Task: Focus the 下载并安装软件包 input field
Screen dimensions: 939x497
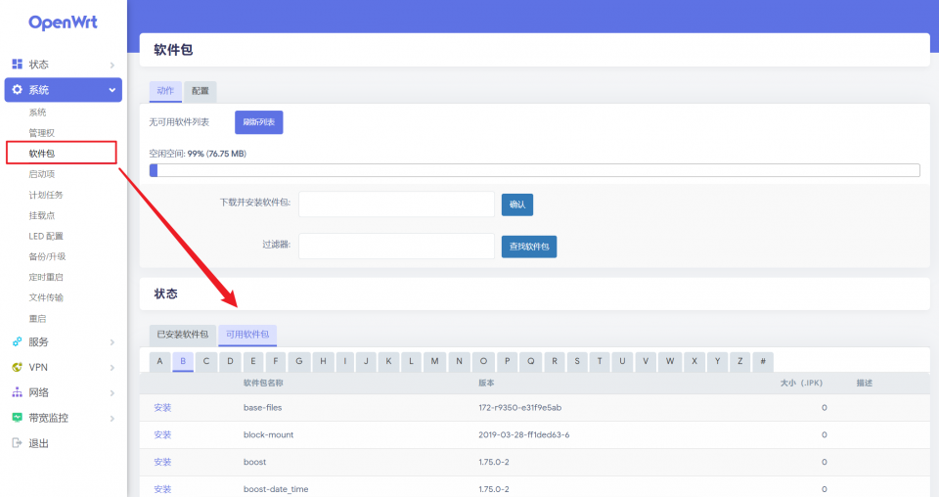Action: click(396, 204)
